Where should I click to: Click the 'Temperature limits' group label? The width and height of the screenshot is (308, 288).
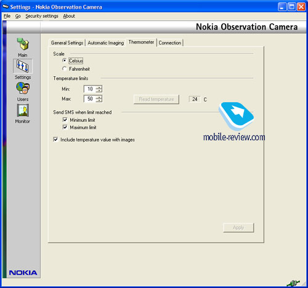click(71, 78)
